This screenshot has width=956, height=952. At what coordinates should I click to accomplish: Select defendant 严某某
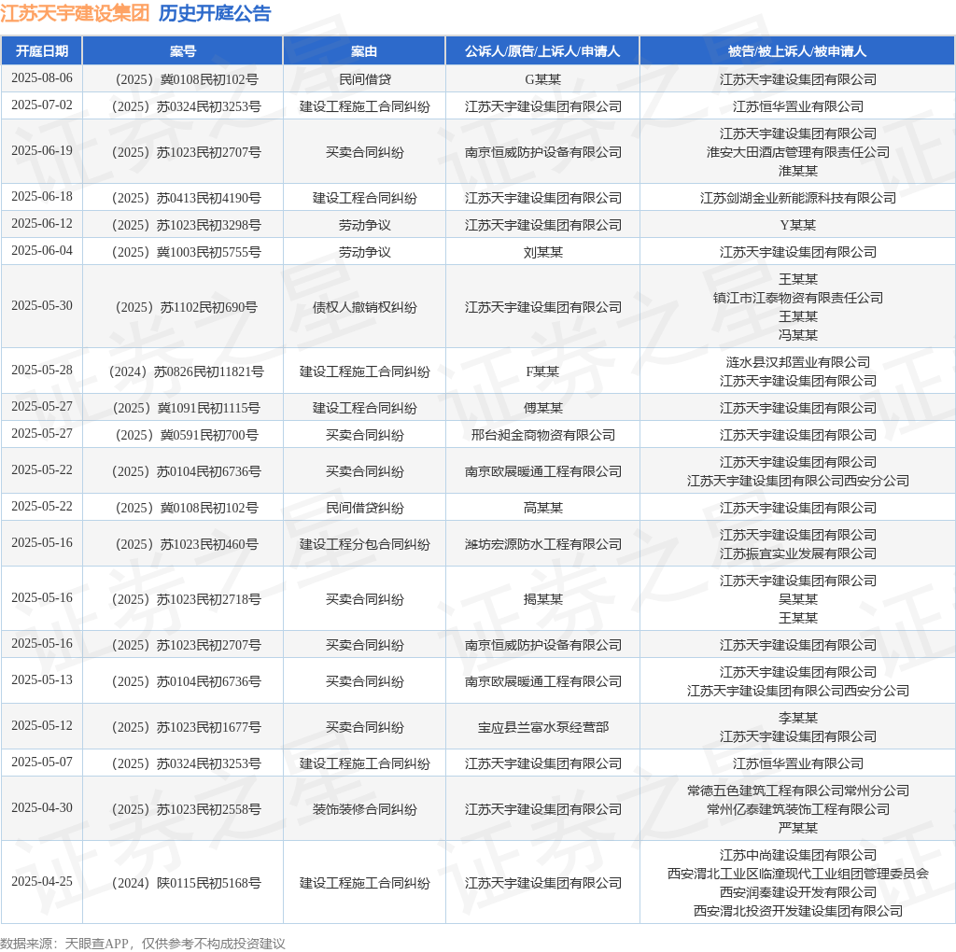point(797,828)
